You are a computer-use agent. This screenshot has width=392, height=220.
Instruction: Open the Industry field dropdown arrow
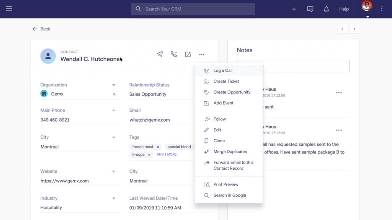coord(114,198)
